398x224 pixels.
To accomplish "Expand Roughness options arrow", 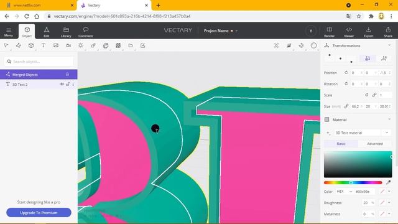I will (389, 202).
